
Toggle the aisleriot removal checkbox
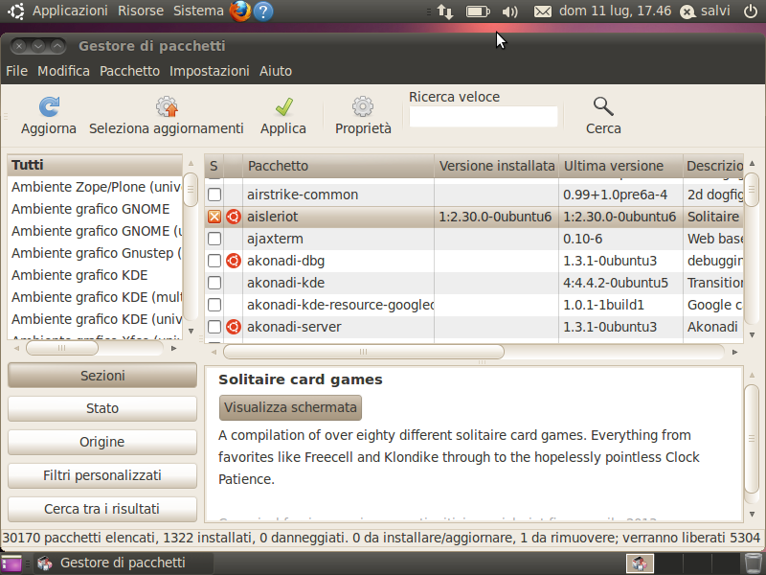click(x=214, y=217)
